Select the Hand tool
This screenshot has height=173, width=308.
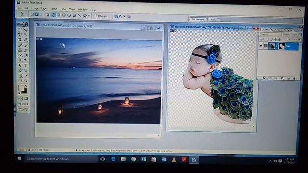click(20, 81)
